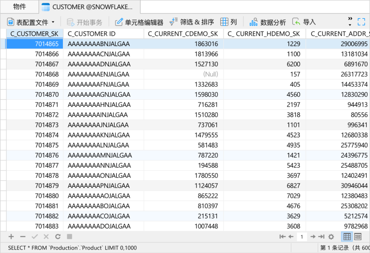Select cell AAAAAAAAGNJALGAA
The image size is (370, 253).
pyautogui.click(x=103, y=94)
